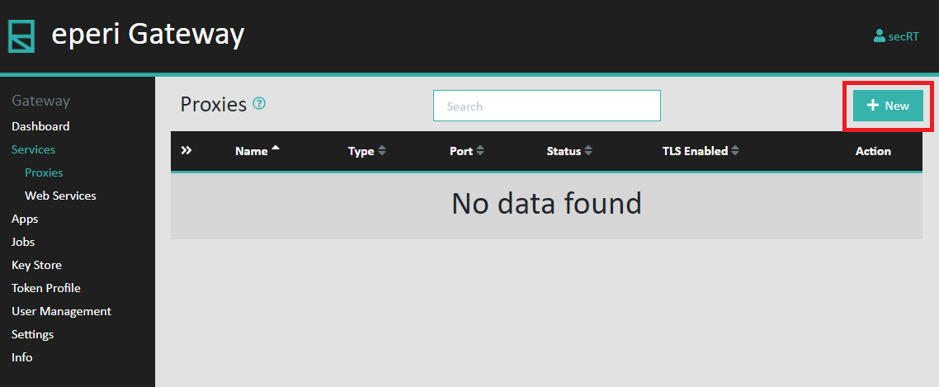939x387 pixels.
Task: Go to User Management
Action: coord(61,312)
